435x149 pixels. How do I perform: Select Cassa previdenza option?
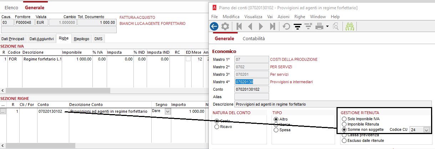point(344,135)
